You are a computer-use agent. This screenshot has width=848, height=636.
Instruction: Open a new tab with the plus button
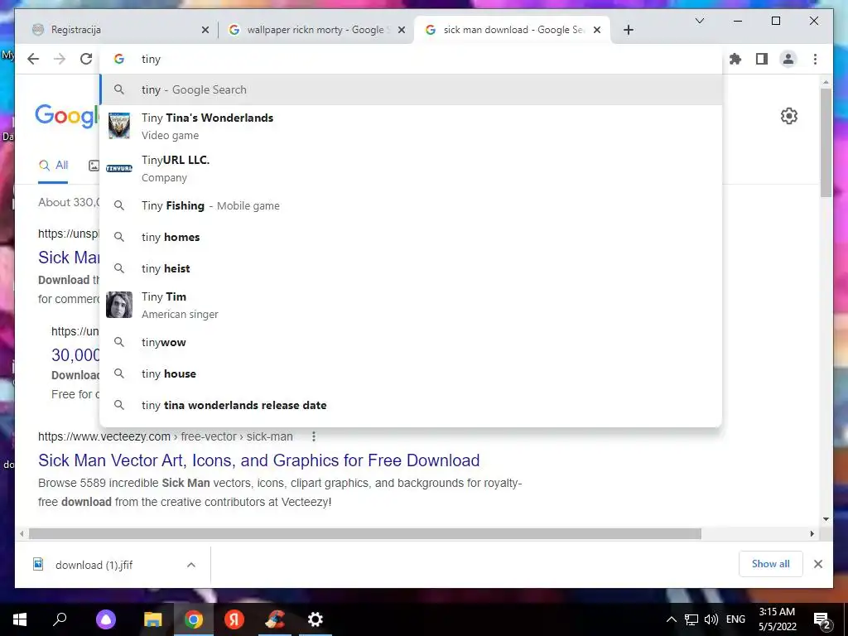click(x=628, y=30)
